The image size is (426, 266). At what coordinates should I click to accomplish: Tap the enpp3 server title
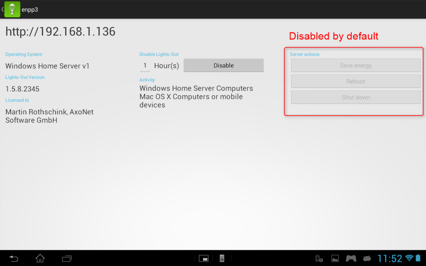[x=30, y=10]
